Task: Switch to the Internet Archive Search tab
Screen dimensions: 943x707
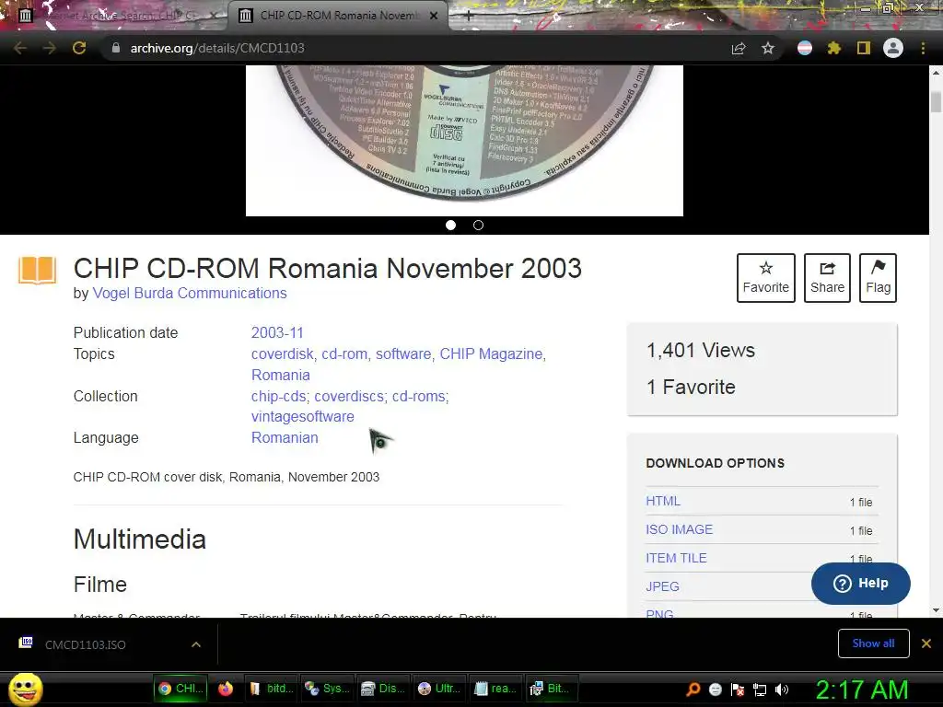Action: [x=115, y=16]
